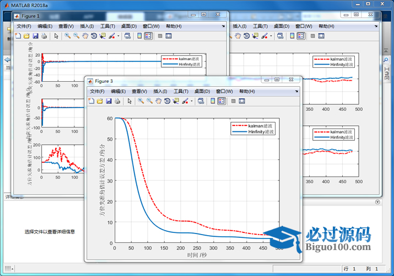
Task: Toggle Insert Legend button in Figure 3 toolbar
Action: click(221, 101)
